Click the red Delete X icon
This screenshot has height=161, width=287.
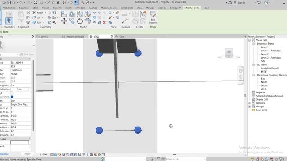[x=104, y=22]
